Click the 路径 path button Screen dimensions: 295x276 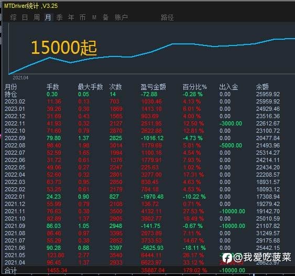coord(167,17)
